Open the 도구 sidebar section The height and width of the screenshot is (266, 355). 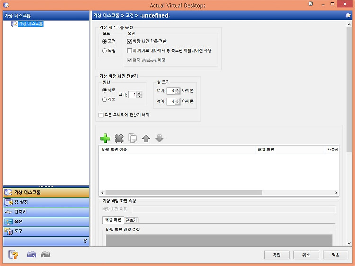[x=46, y=231]
